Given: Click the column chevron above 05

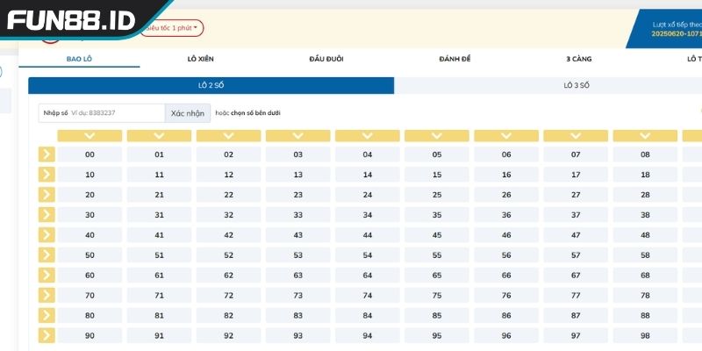Looking at the screenshot, I should [437, 136].
